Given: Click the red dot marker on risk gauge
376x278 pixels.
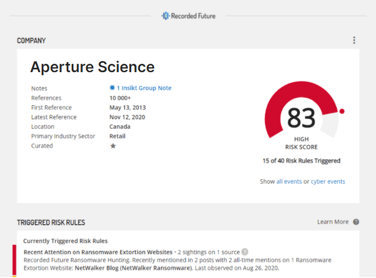Looking at the screenshot, I should [x=342, y=111].
